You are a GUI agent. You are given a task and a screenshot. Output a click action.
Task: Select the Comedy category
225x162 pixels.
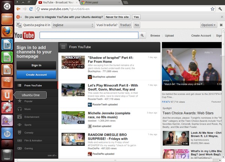pyautogui.click(x=36, y=133)
